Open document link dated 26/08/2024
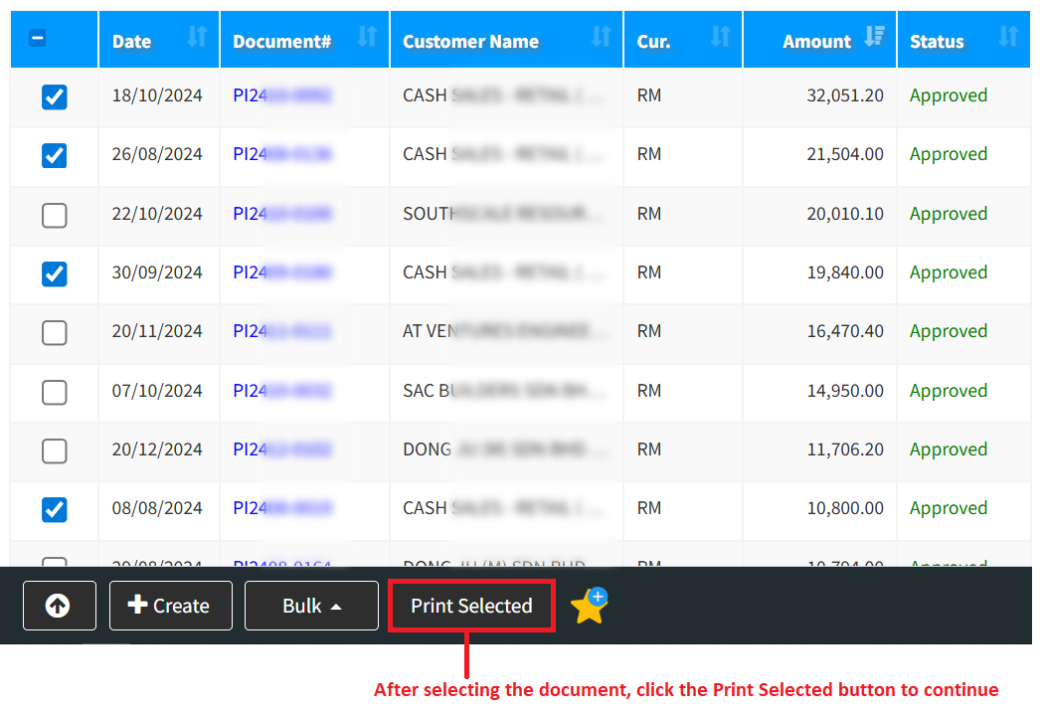The width and height of the screenshot is (1042, 714). click(x=281, y=154)
